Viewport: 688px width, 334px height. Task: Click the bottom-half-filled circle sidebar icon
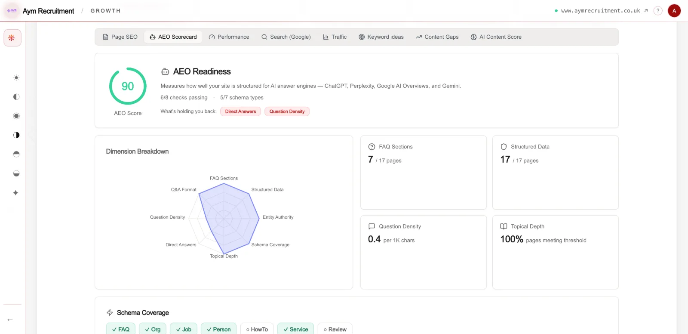click(16, 173)
